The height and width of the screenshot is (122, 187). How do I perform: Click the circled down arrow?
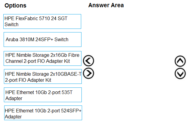(x=180, y=73)
